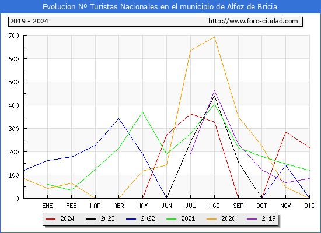Image resolution: width=321 pixels, height=233 pixels.
Task: Click the blue 2022 point at NOV
Action: pos(285,165)
